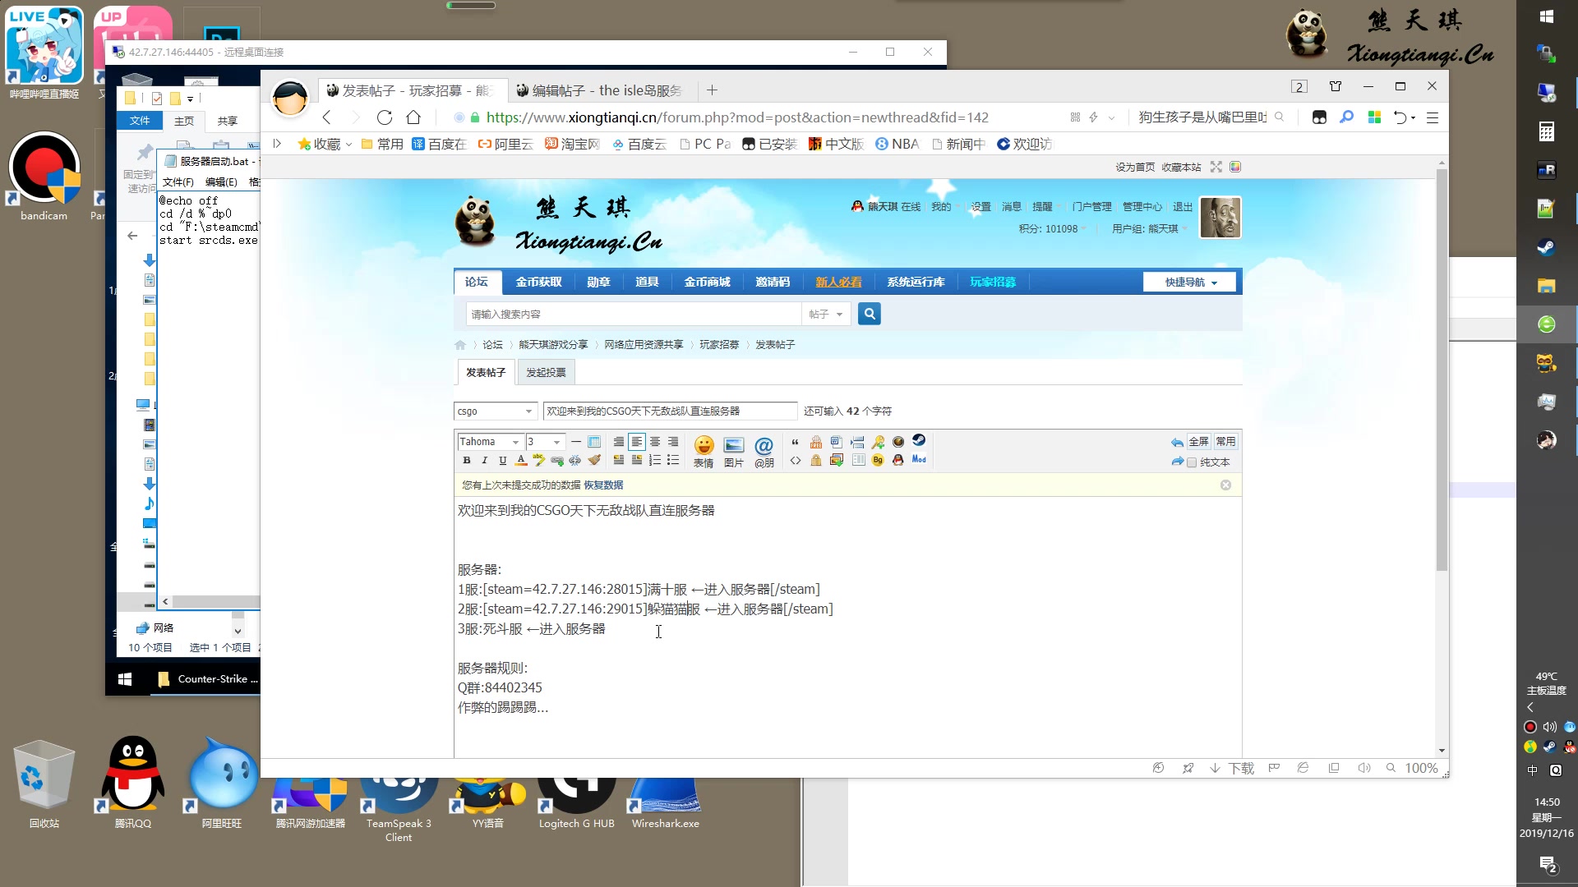
Task: Insert a quote block in the editor
Action: point(795,442)
